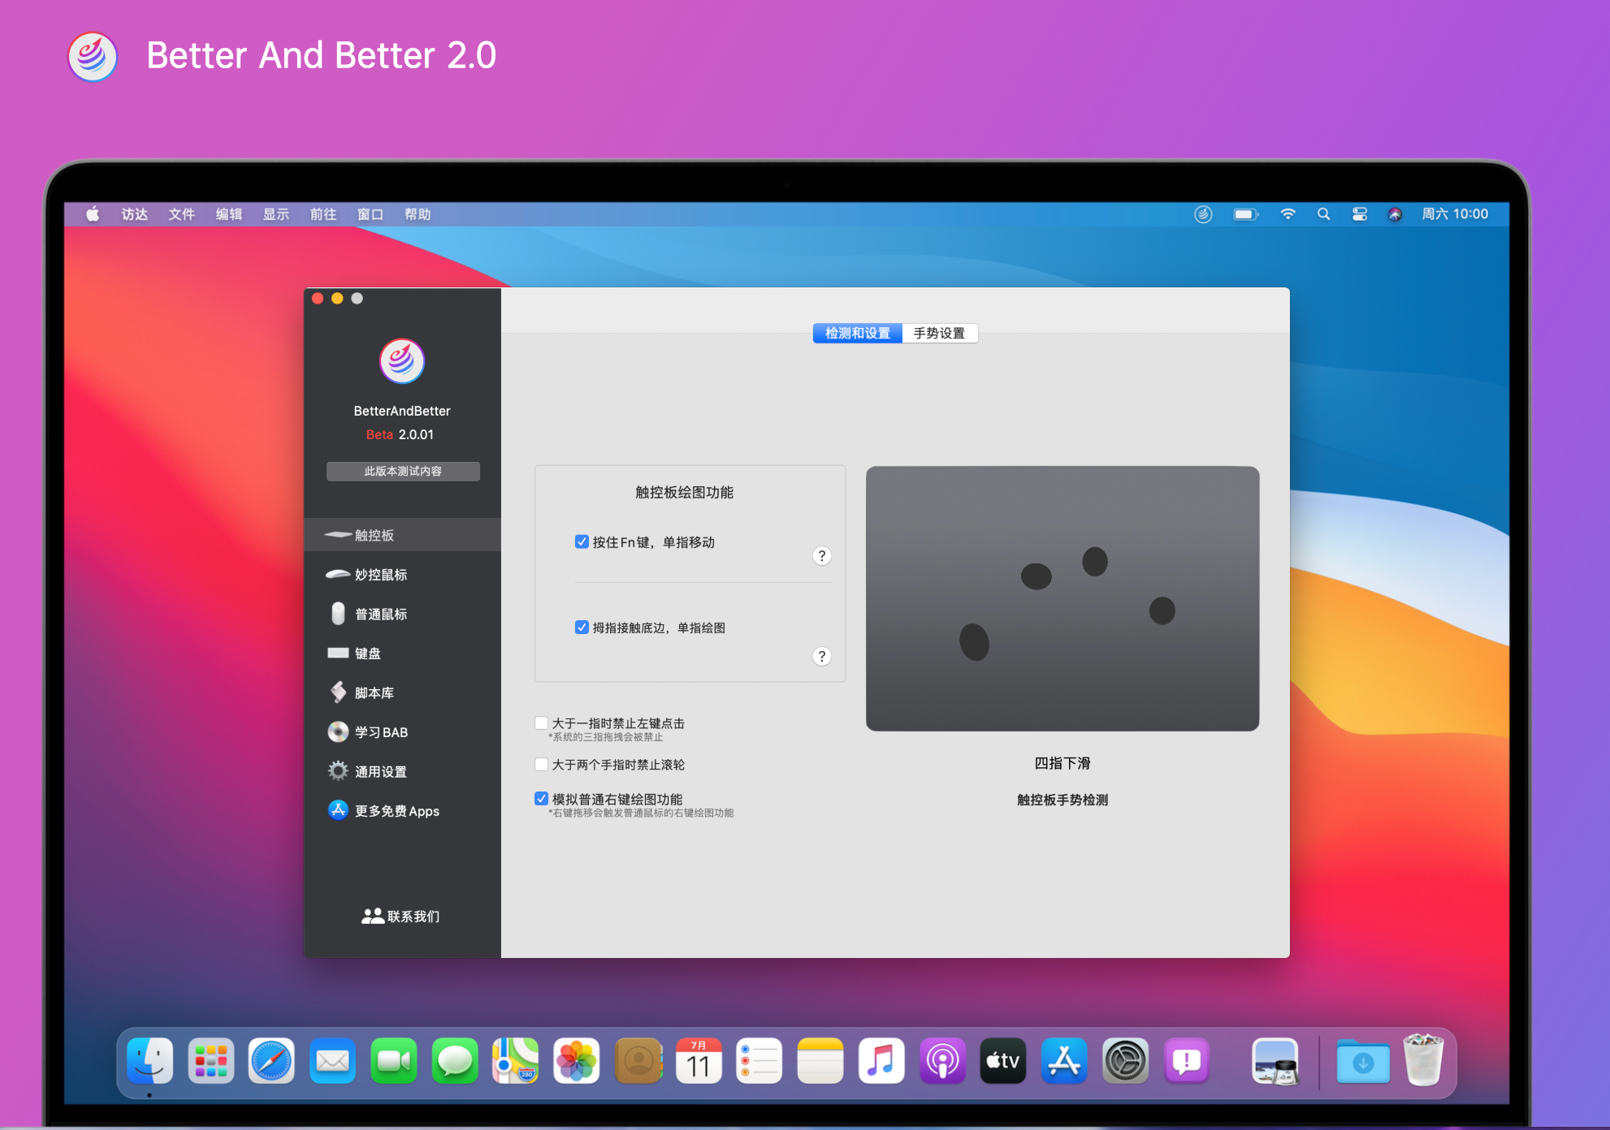The height and width of the screenshot is (1130, 1610).
Task: Click the 此版本测试内容 button
Action: [x=403, y=471]
